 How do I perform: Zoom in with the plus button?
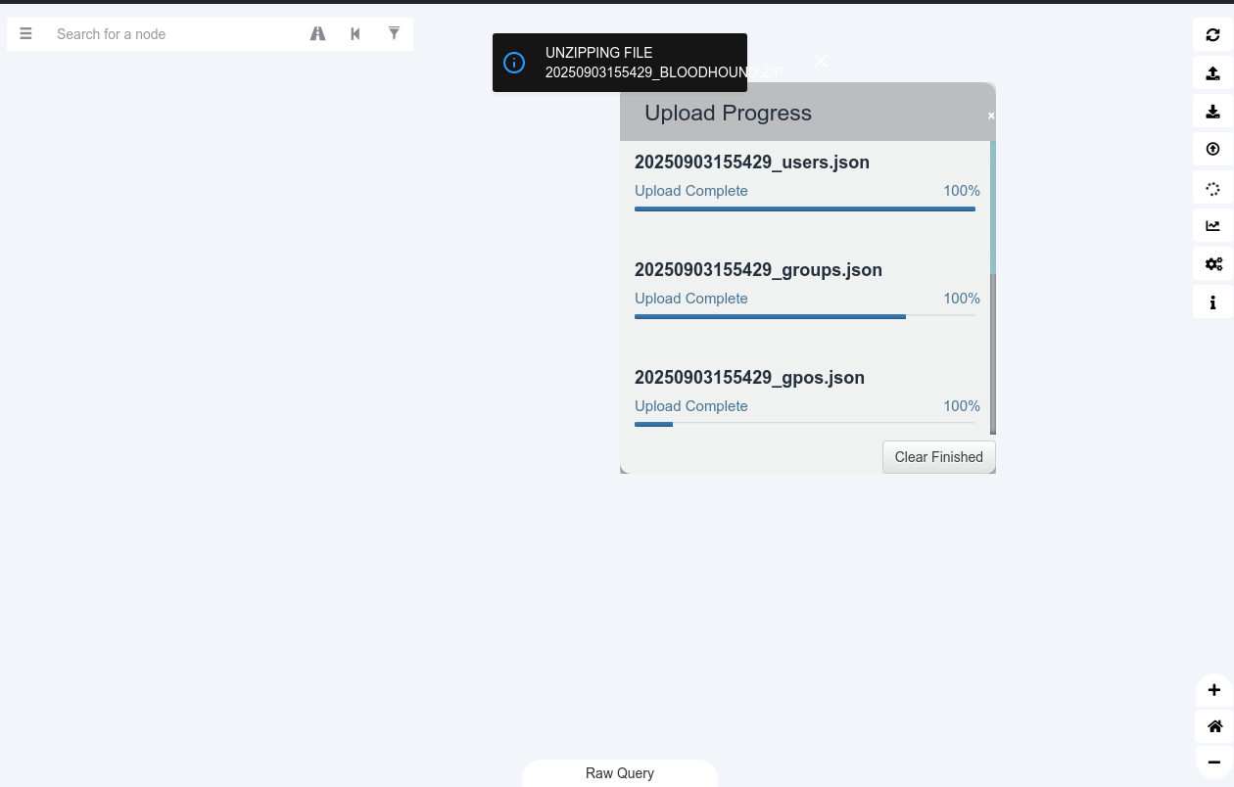pos(1214,690)
